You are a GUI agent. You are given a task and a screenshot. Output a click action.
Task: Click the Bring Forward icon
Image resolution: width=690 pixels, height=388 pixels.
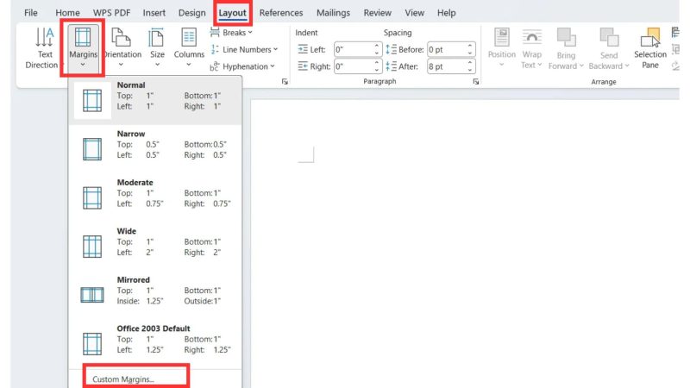566,37
